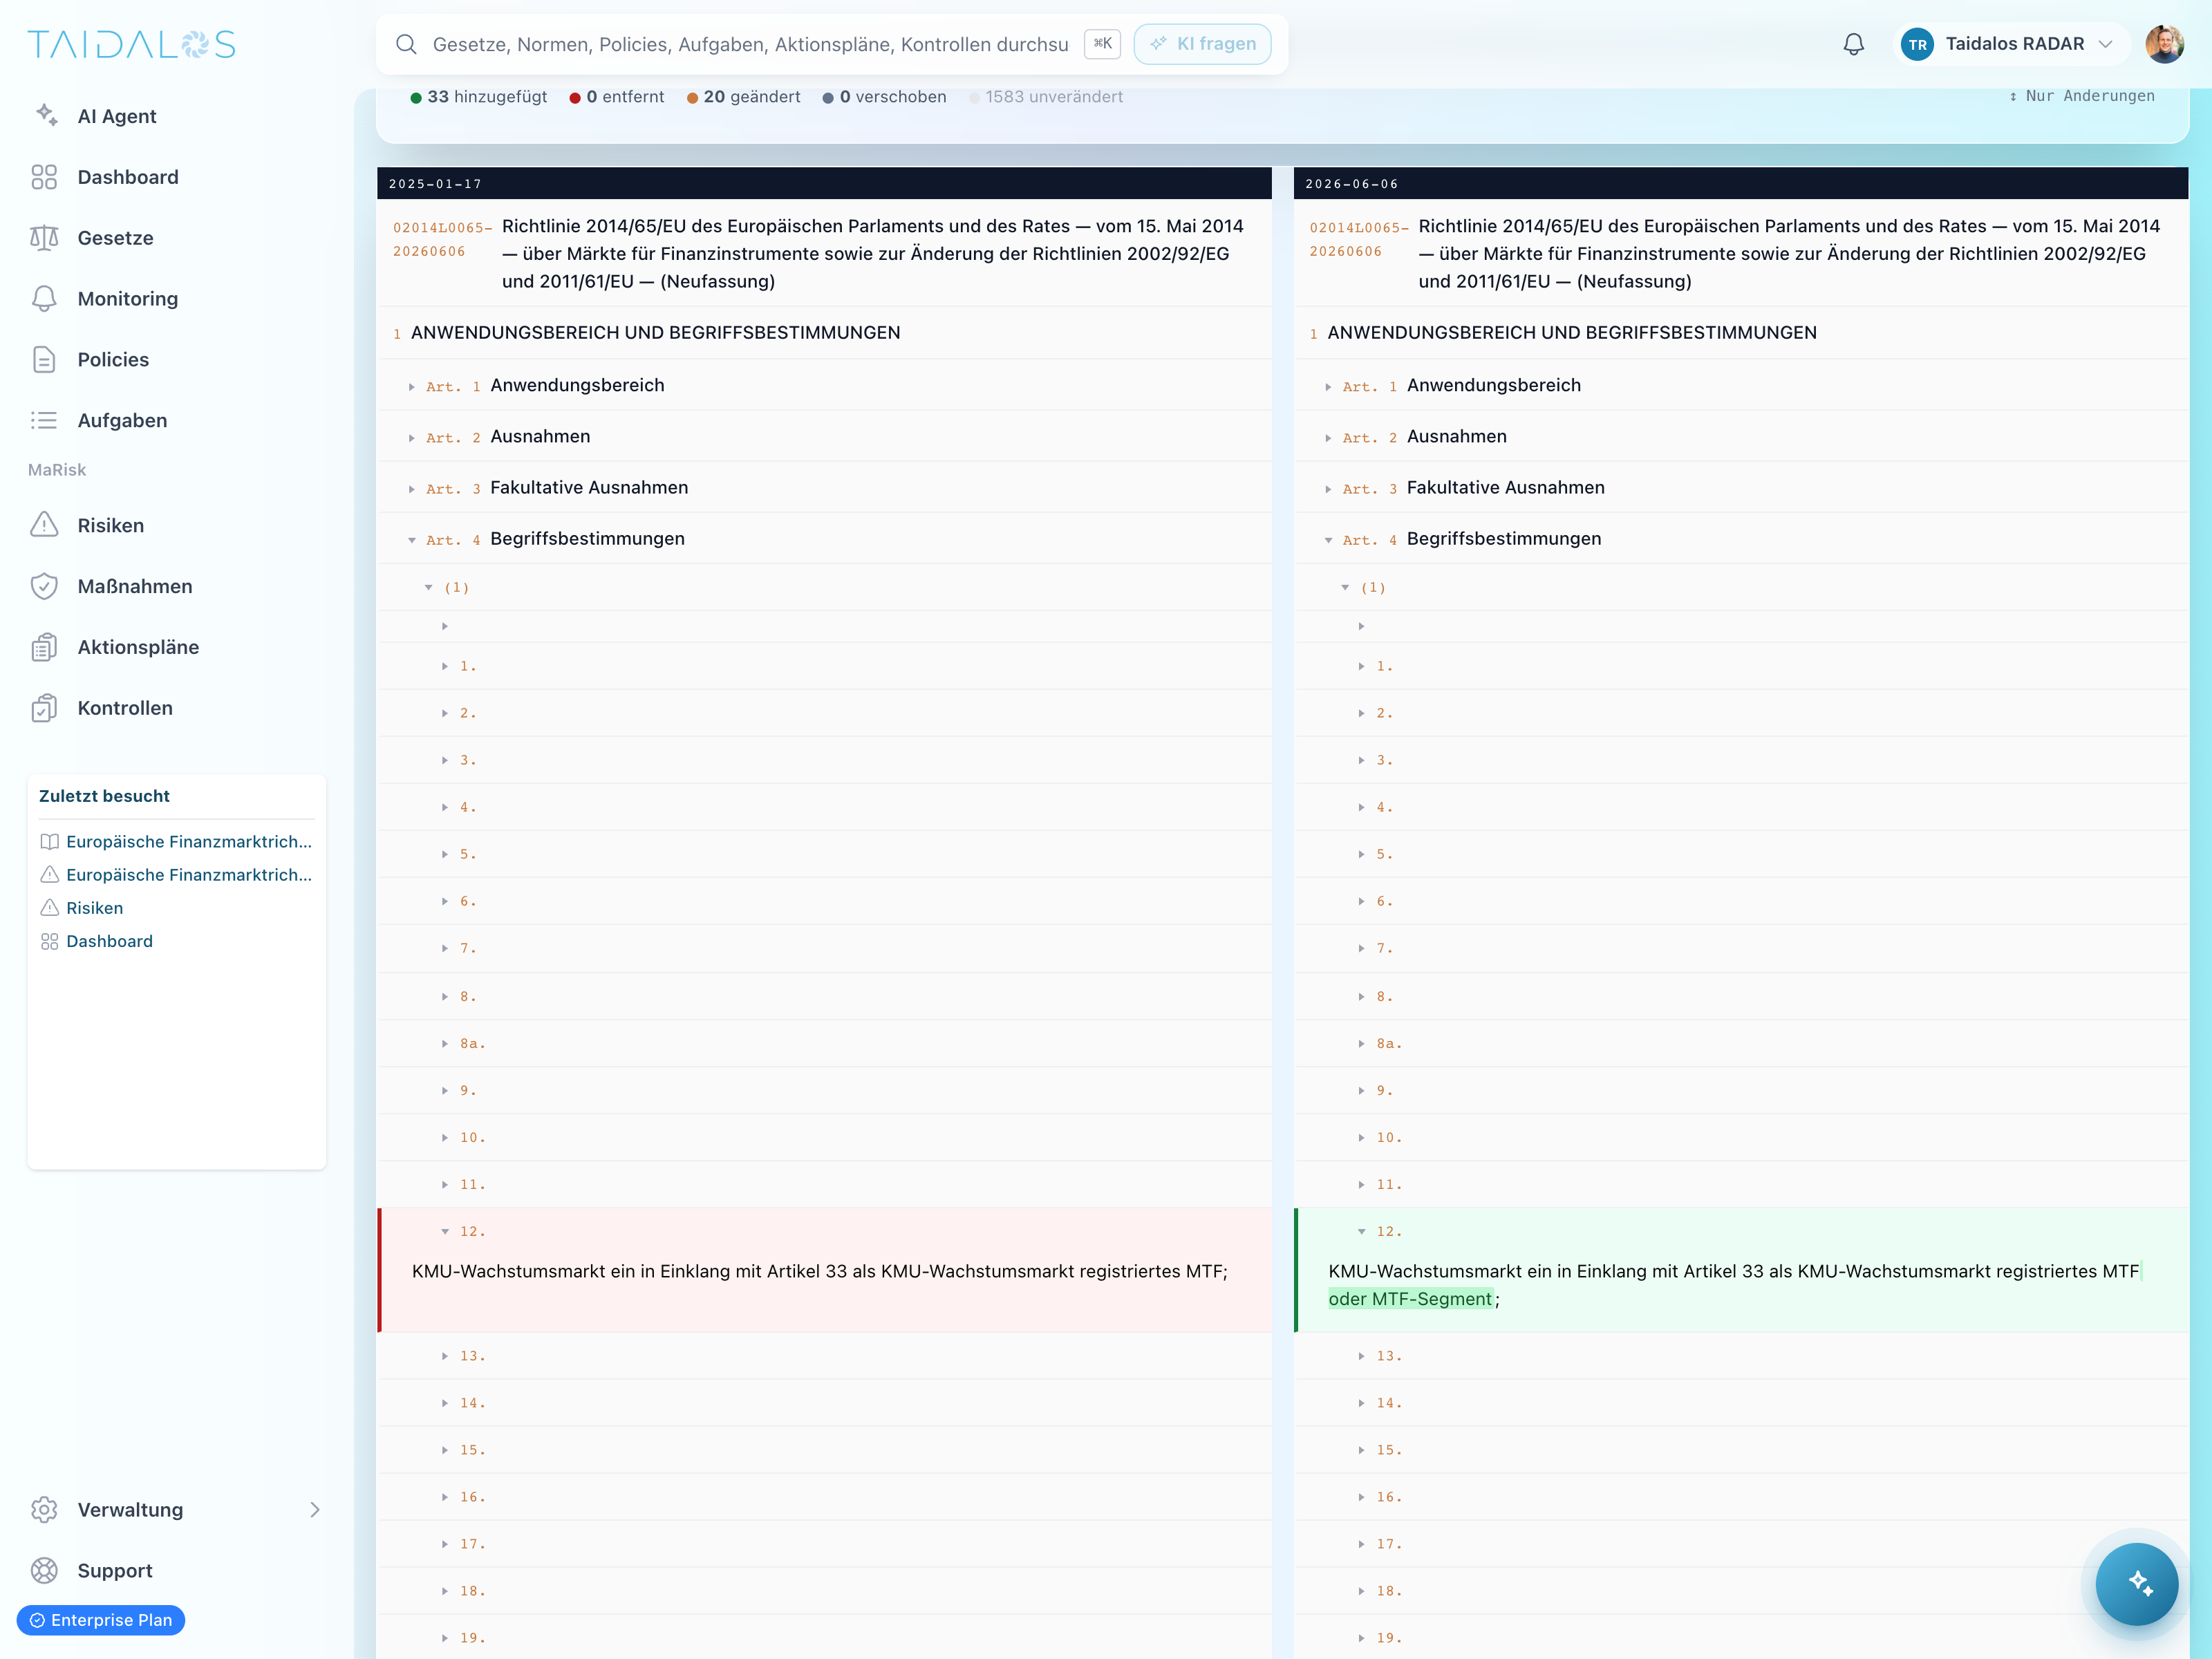2212x1659 pixels.
Task: Expand Art. 2 Ausnahmen in left pane
Action: click(x=411, y=438)
